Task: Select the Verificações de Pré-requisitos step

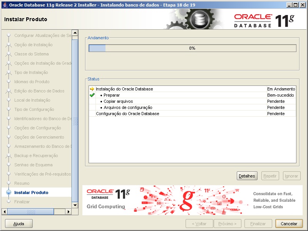Action: point(43,174)
